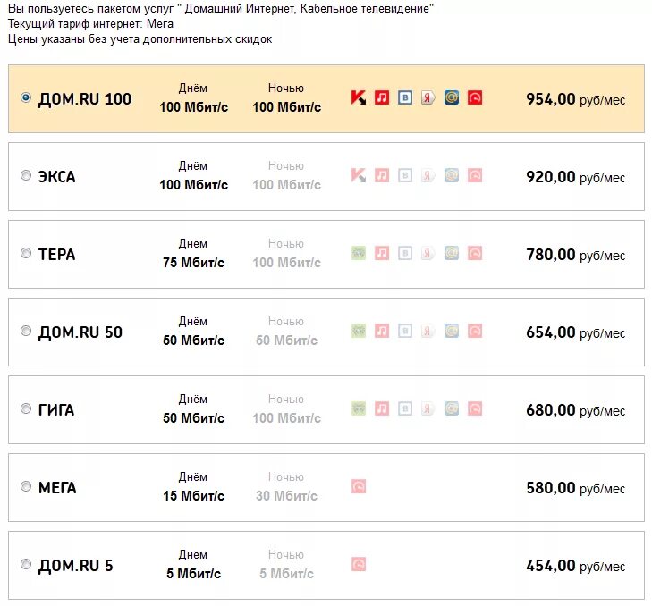Click the red speedometer icon in ДОМ.RU 100 row

(475, 98)
